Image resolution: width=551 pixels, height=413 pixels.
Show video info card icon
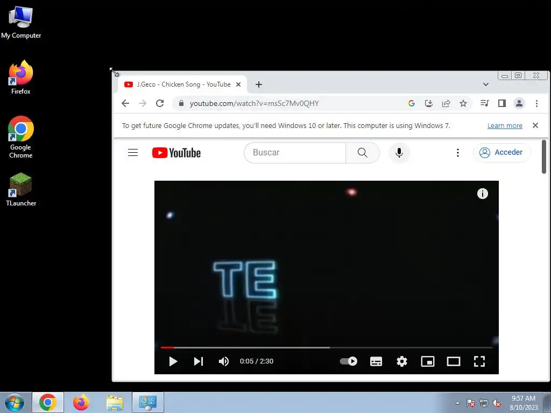coord(483,194)
